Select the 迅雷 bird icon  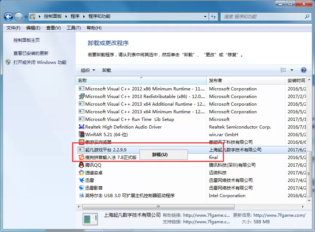[x=81, y=180]
